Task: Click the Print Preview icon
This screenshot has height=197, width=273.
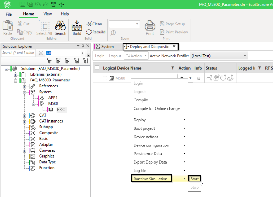Action: point(162,32)
